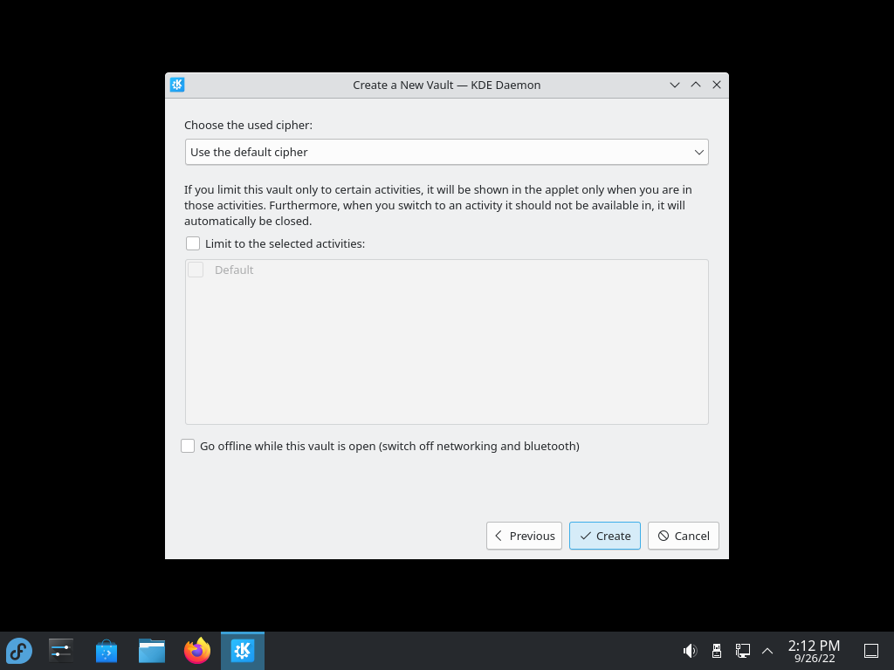Screen dimensions: 894x670
Task: Open the removable devices tray icon
Action: (717, 651)
